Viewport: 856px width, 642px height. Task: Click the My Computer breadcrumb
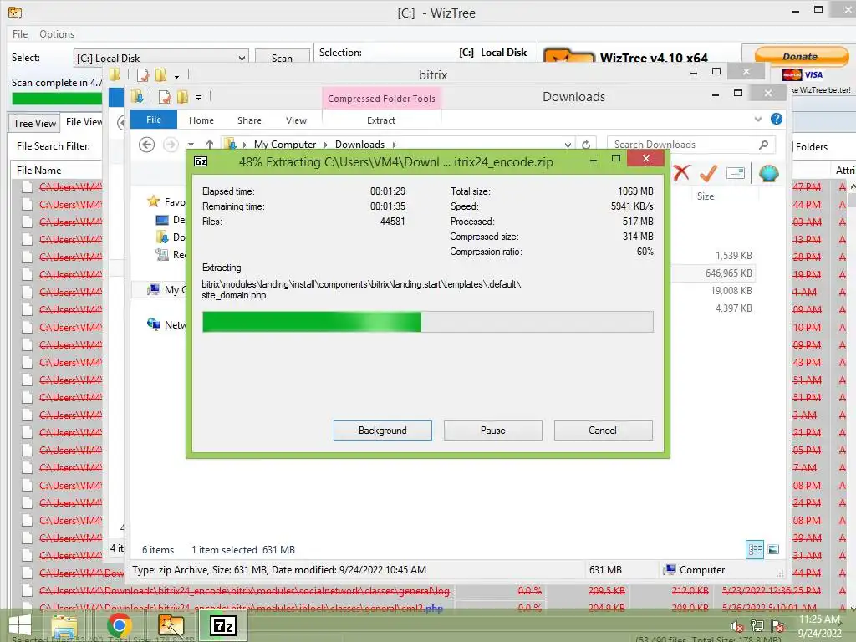tap(285, 145)
